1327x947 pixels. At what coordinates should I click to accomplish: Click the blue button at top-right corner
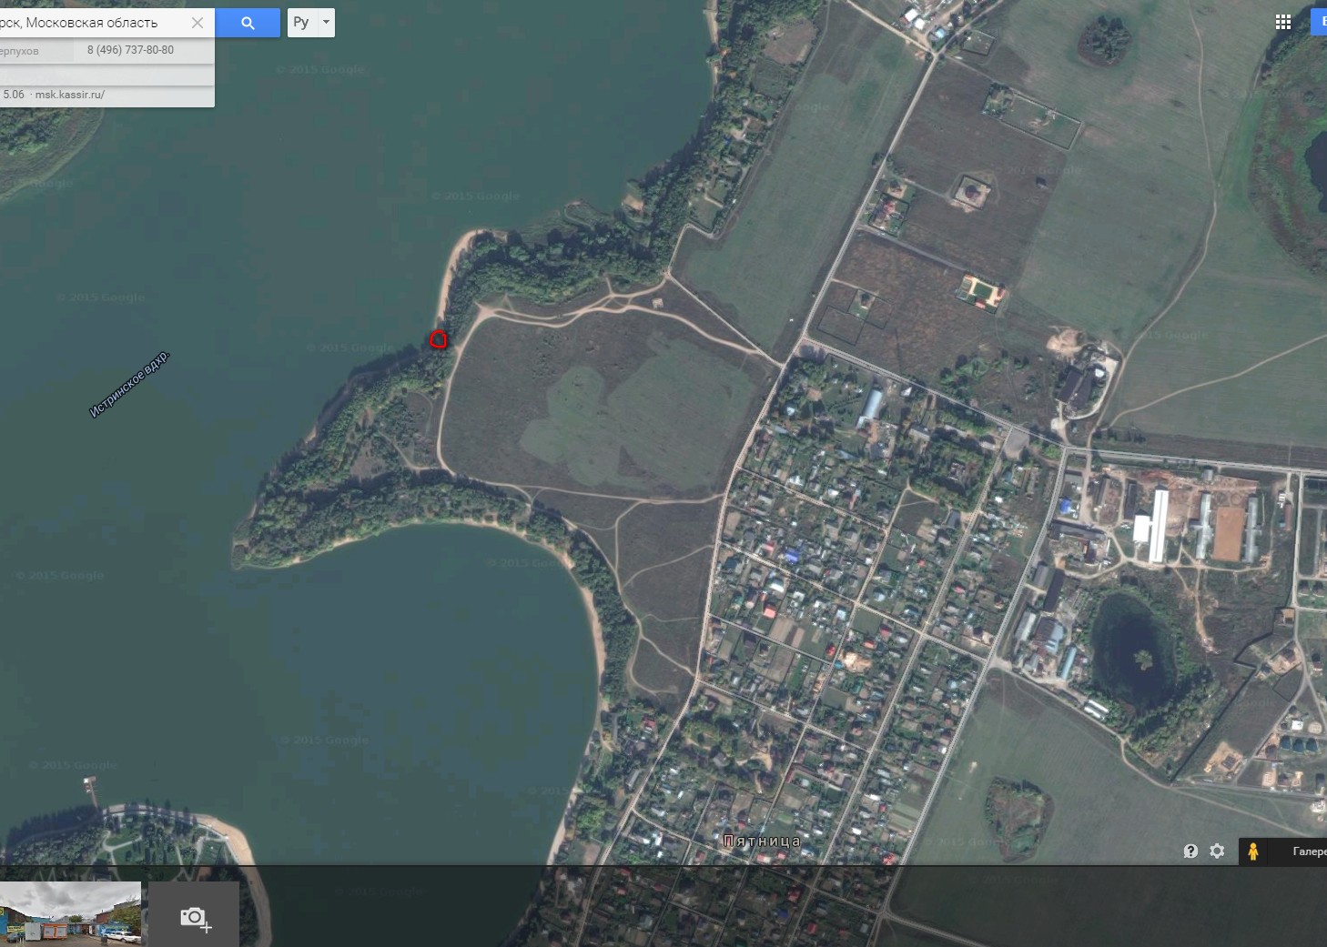(x=1319, y=23)
